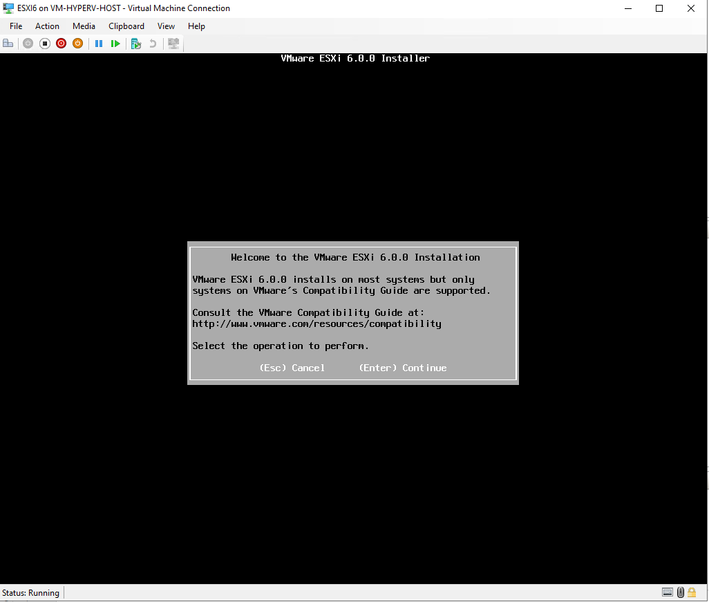Reset the VM with the green arrow icon
The height and width of the screenshot is (602, 709).
(x=115, y=44)
